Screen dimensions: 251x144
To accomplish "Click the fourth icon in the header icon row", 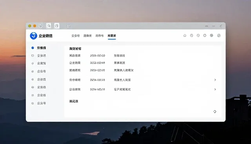I will pos(205,36).
